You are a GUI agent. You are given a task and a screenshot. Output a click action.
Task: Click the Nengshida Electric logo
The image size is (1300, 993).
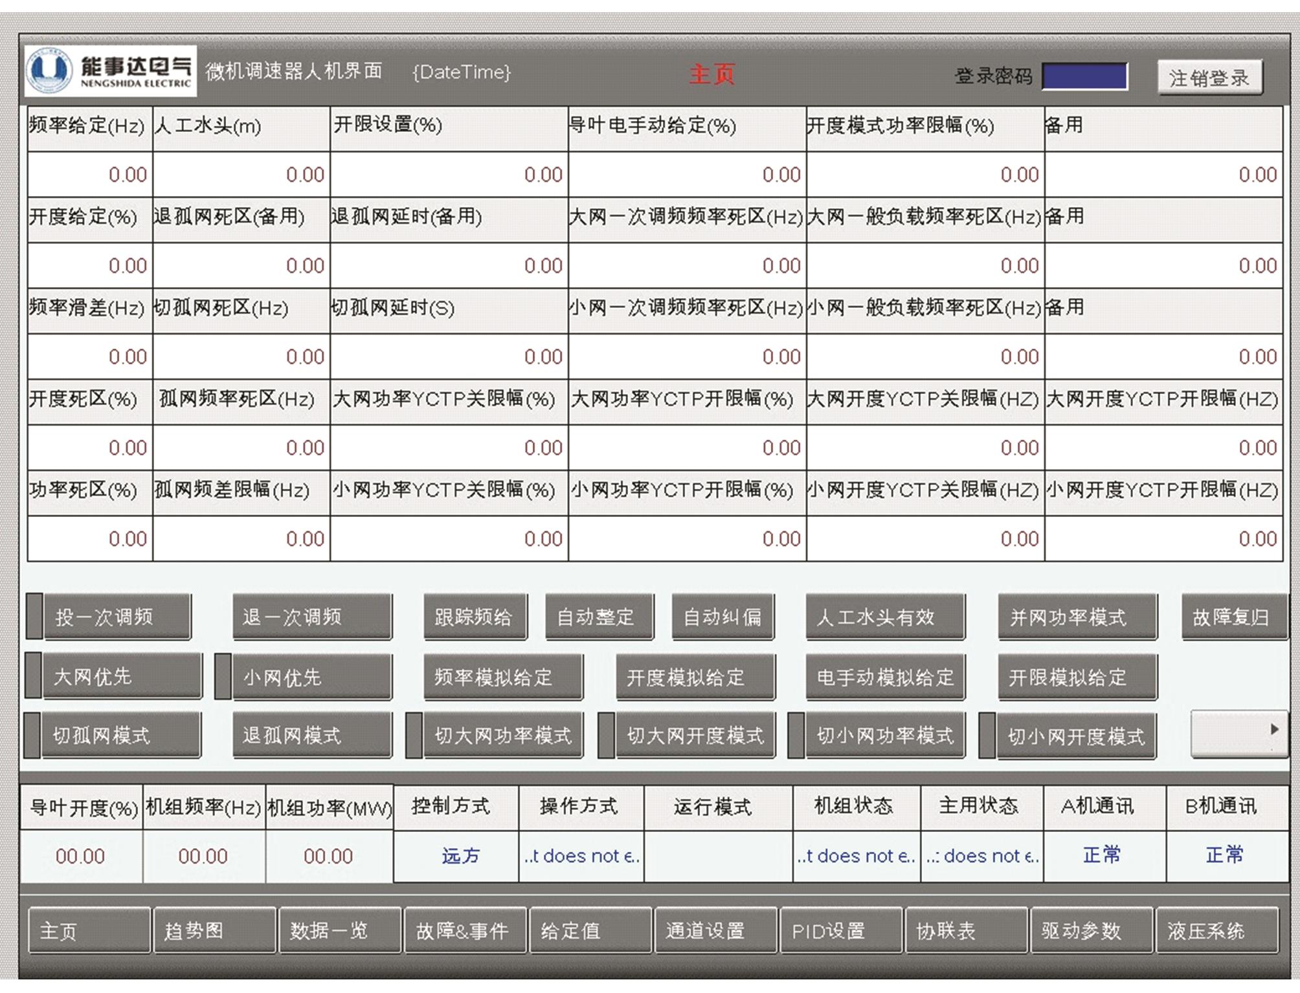tap(111, 71)
